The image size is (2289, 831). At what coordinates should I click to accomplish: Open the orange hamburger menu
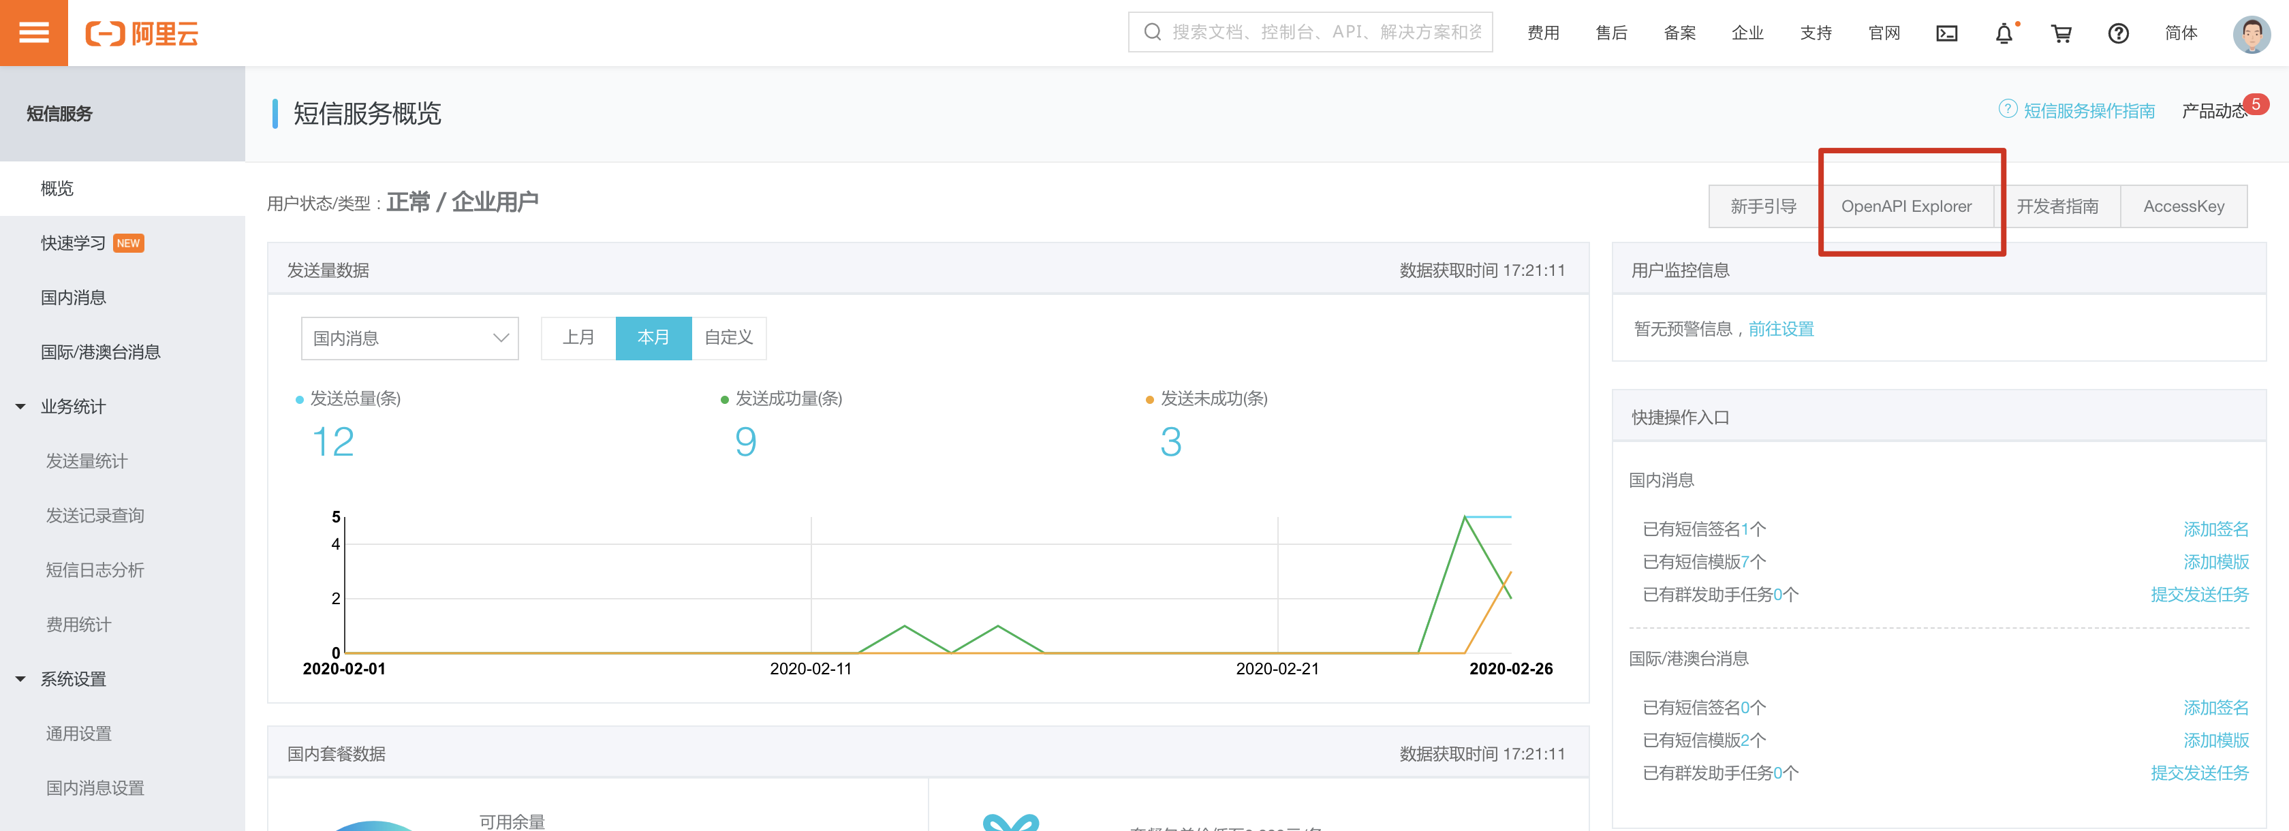click(34, 33)
